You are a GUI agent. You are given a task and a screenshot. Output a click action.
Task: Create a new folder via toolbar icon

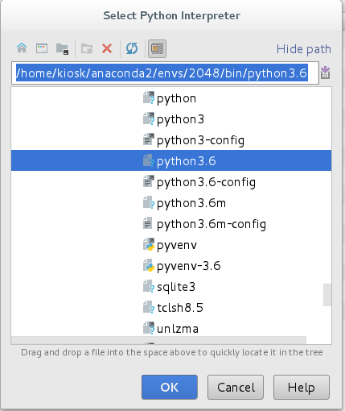pos(87,49)
